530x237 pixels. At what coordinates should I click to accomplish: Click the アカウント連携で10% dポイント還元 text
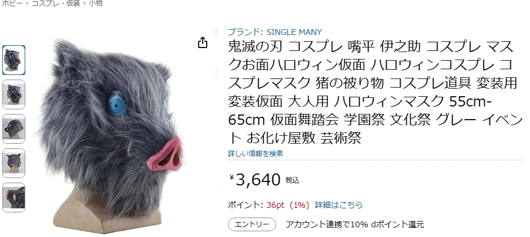click(x=354, y=224)
